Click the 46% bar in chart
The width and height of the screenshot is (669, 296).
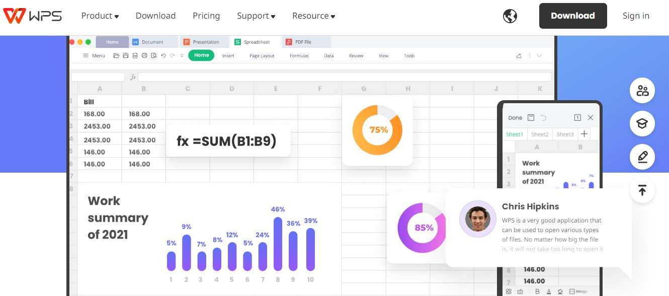click(x=278, y=244)
